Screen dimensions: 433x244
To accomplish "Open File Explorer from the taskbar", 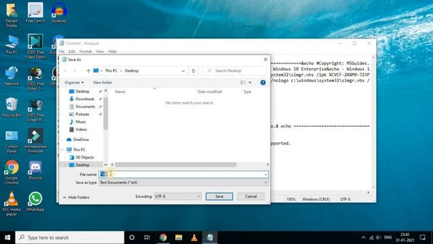I will (x=179, y=237).
